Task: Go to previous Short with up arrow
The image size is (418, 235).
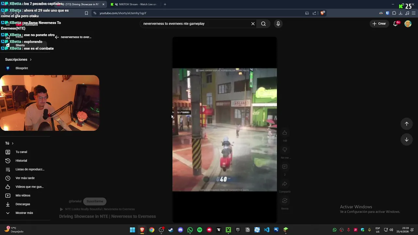Action: [407, 124]
